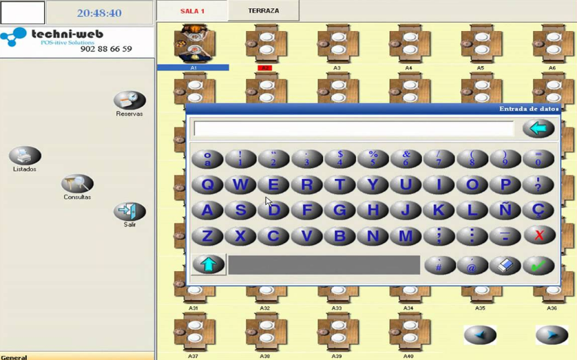
Task: Switch to the TERRAZA tab
Action: point(264,11)
